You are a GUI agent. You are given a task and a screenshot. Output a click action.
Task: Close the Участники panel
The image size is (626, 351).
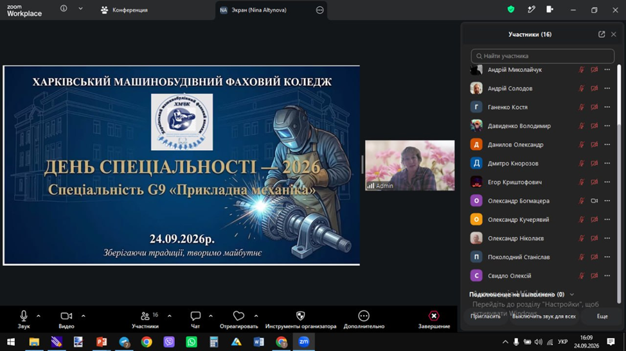tap(614, 34)
